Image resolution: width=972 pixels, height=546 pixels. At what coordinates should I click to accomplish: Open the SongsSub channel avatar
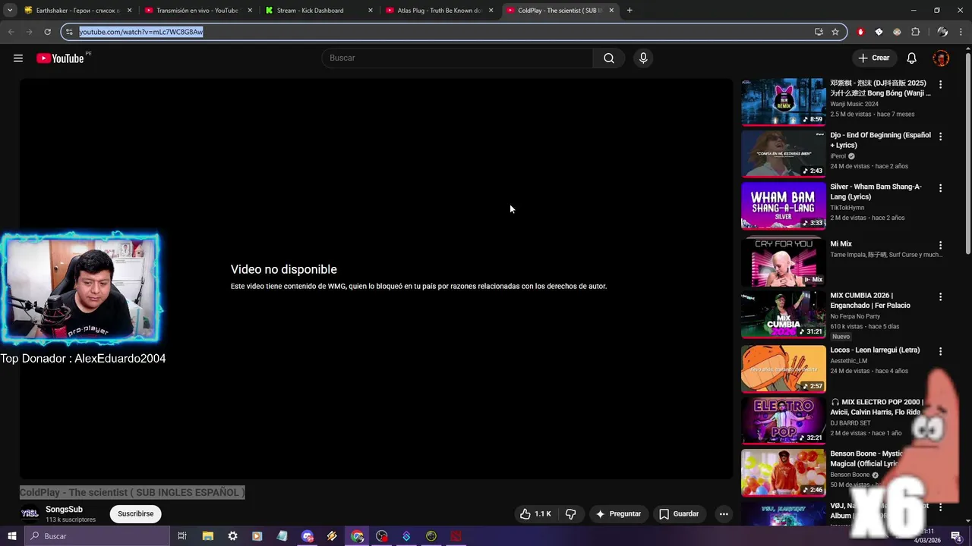[x=30, y=513]
